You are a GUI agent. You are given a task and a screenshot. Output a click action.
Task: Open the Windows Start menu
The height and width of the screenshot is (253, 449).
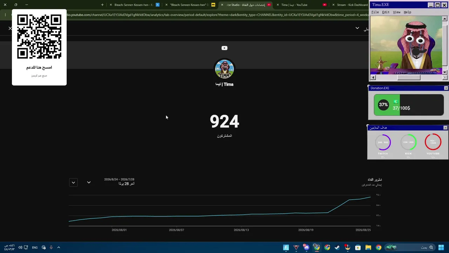click(441, 247)
